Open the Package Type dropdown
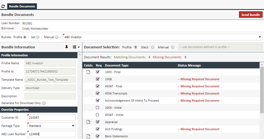 click(x=52, y=126)
